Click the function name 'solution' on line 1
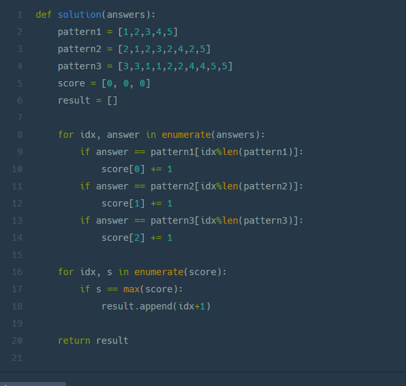Screen dimensions: 406x386 79,15
